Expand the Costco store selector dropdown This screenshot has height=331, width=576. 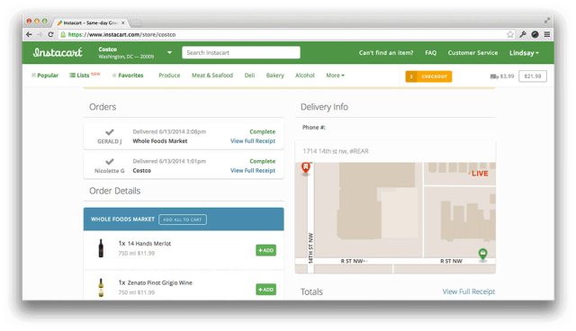point(169,52)
